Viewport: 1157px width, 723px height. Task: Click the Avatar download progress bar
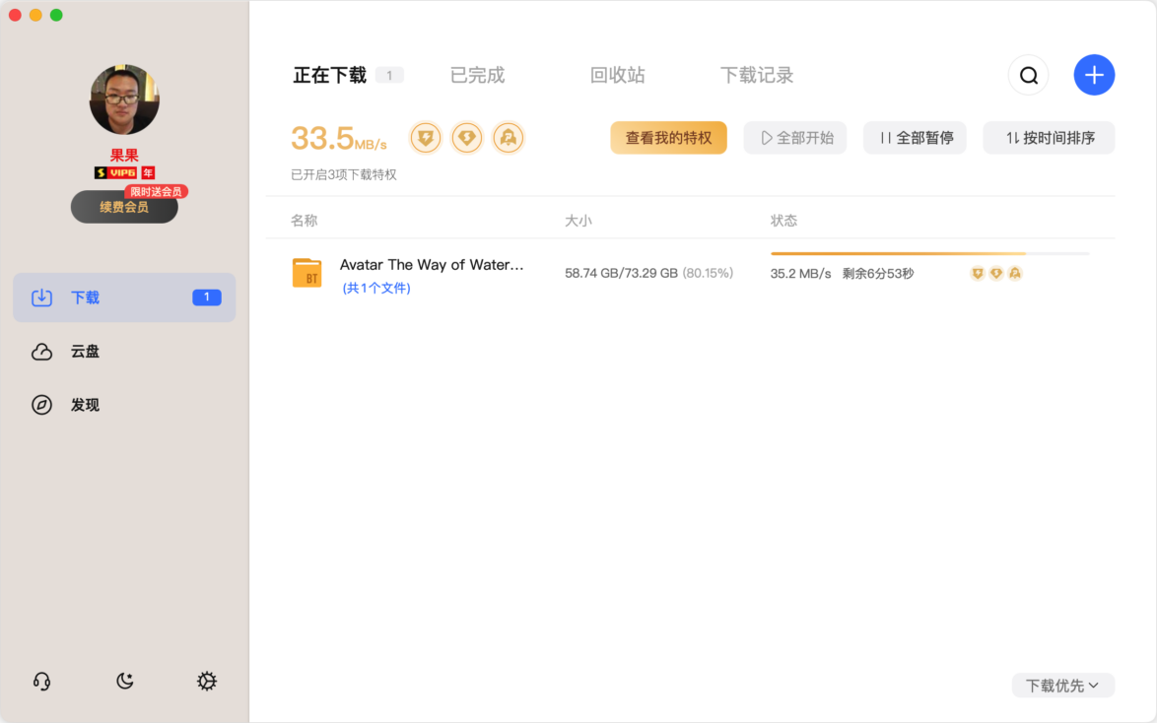(929, 254)
